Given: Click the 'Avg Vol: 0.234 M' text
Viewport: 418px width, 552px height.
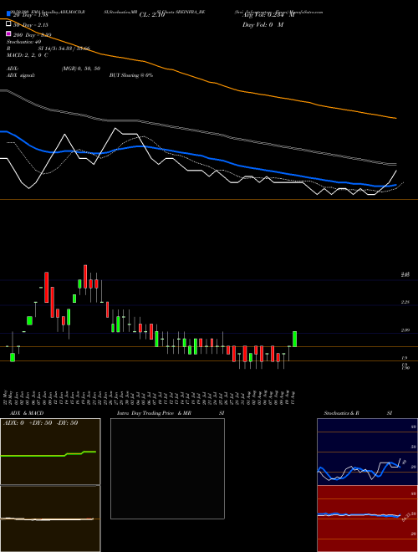Looking at the screenshot, I should (268, 15).
